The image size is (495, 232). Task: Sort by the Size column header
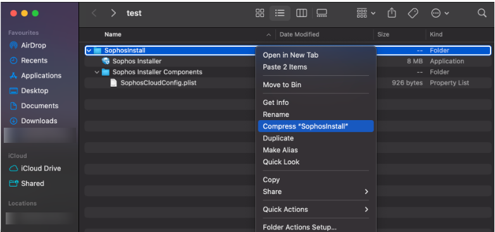pyautogui.click(x=383, y=34)
